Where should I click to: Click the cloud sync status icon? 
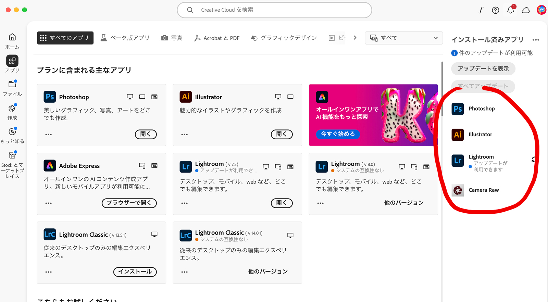click(x=526, y=10)
